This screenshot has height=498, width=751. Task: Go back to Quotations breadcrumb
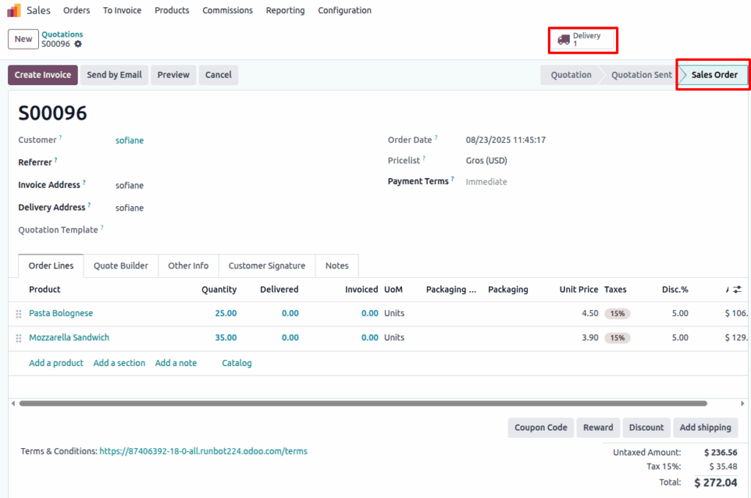click(62, 34)
